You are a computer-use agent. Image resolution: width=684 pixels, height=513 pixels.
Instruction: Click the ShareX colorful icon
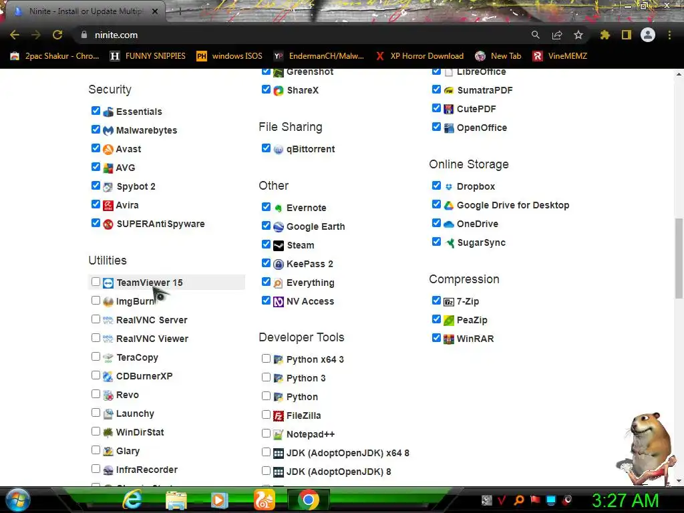pos(279,90)
